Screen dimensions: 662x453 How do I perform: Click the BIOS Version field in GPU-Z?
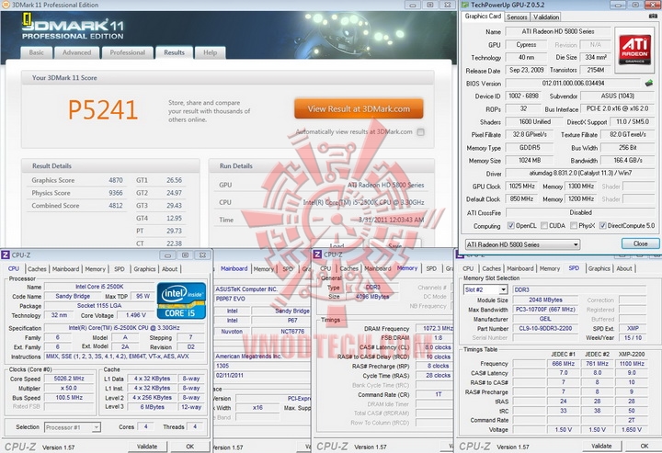pyautogui.click(x=573, y=83)
